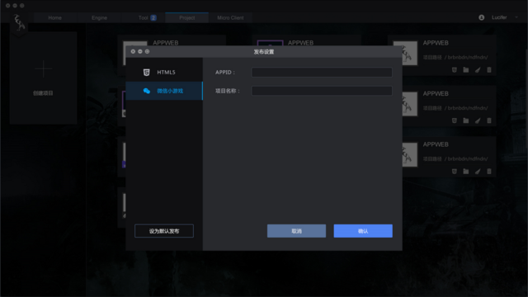Viewport: 528px width, 297px height.
Task: Open folder of the first APPWEB project
Action: pyautogui.click(x=465, y=69)
